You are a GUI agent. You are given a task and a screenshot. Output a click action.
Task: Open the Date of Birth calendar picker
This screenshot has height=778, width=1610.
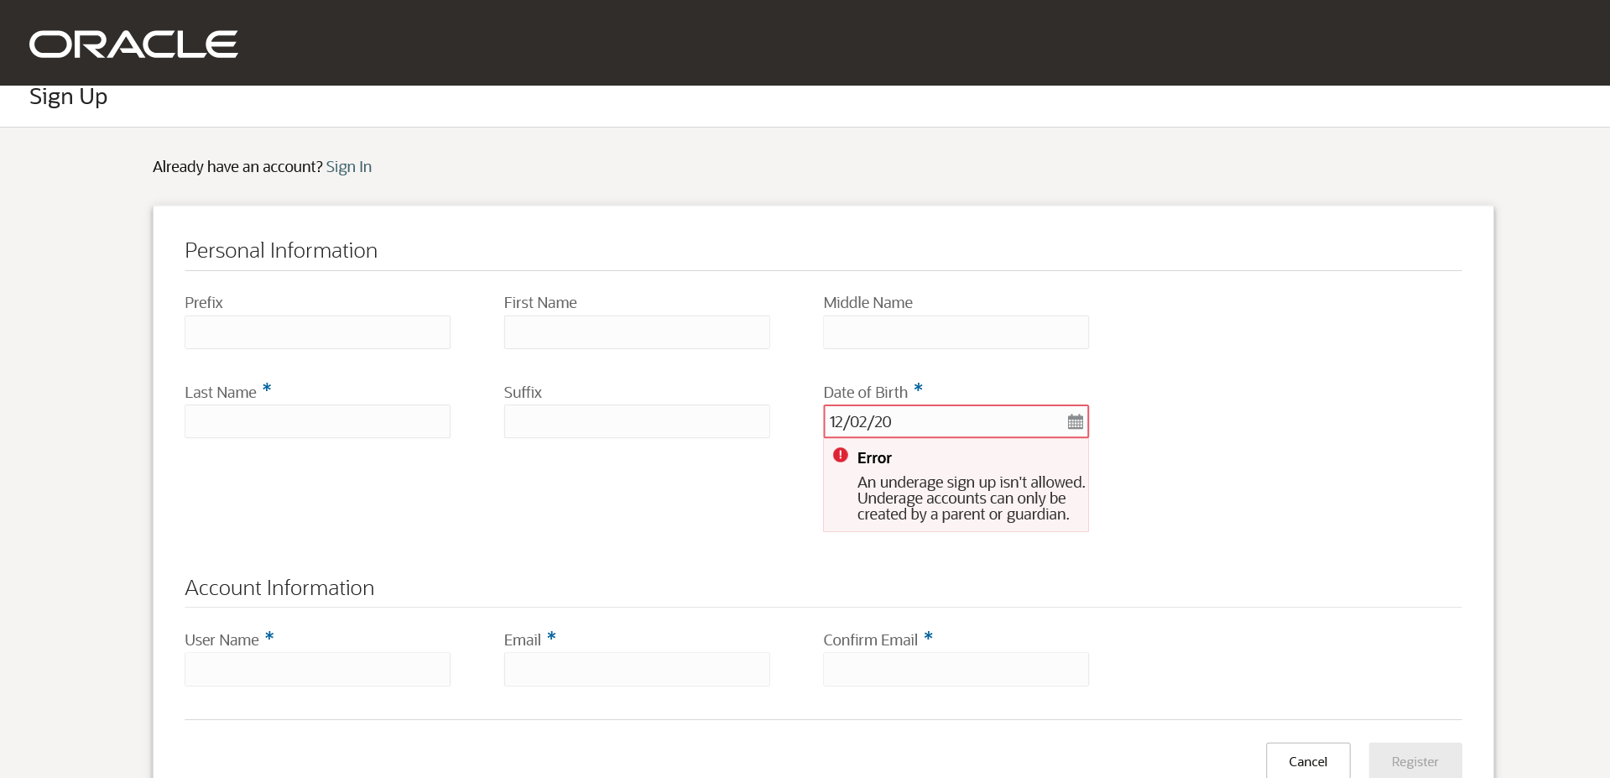[1075, 422]
